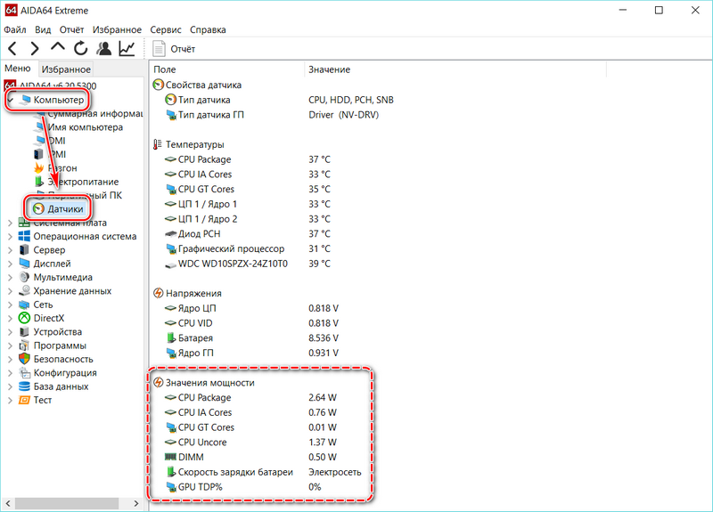
Task: Expand the Устройства node
Action: (10, 331)
